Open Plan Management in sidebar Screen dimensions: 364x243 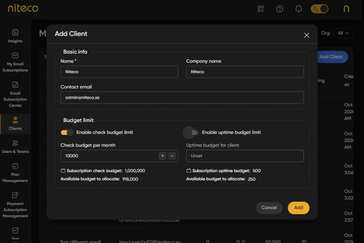coord(15,173)
